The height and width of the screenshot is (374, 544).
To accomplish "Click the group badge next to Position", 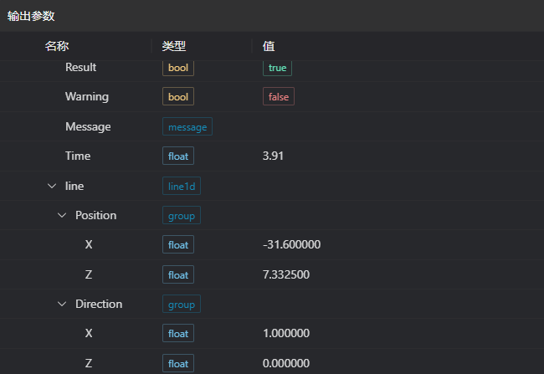I will point(181,216).
